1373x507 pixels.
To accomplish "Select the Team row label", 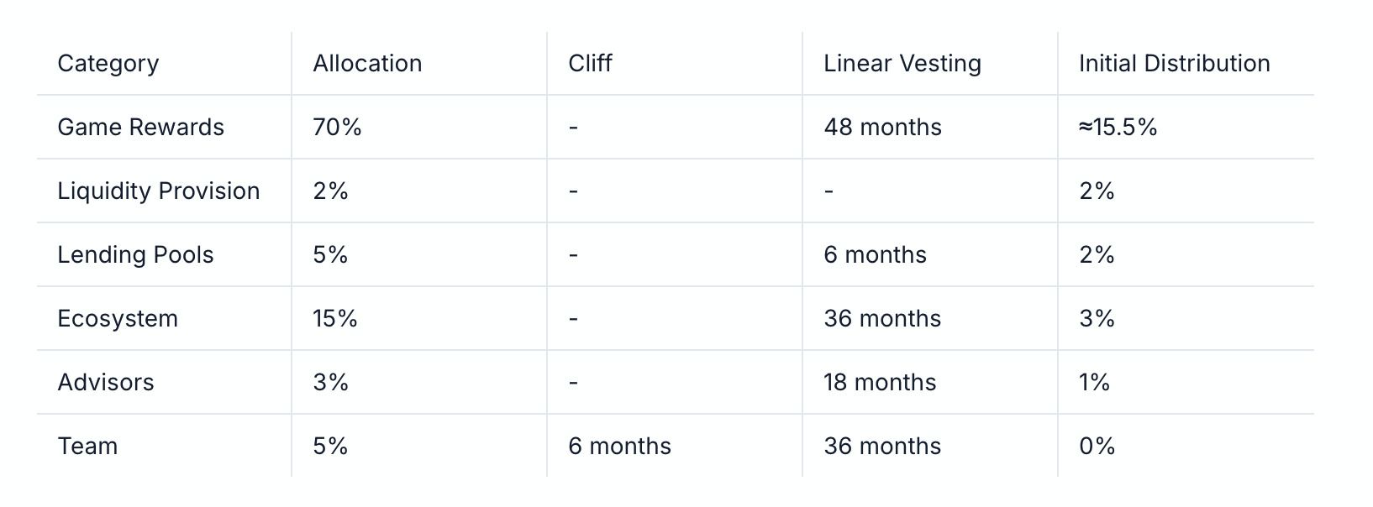I will click(x=87, y=447).
